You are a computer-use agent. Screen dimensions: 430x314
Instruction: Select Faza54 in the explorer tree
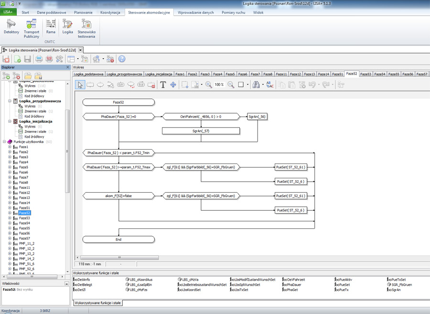24,223
